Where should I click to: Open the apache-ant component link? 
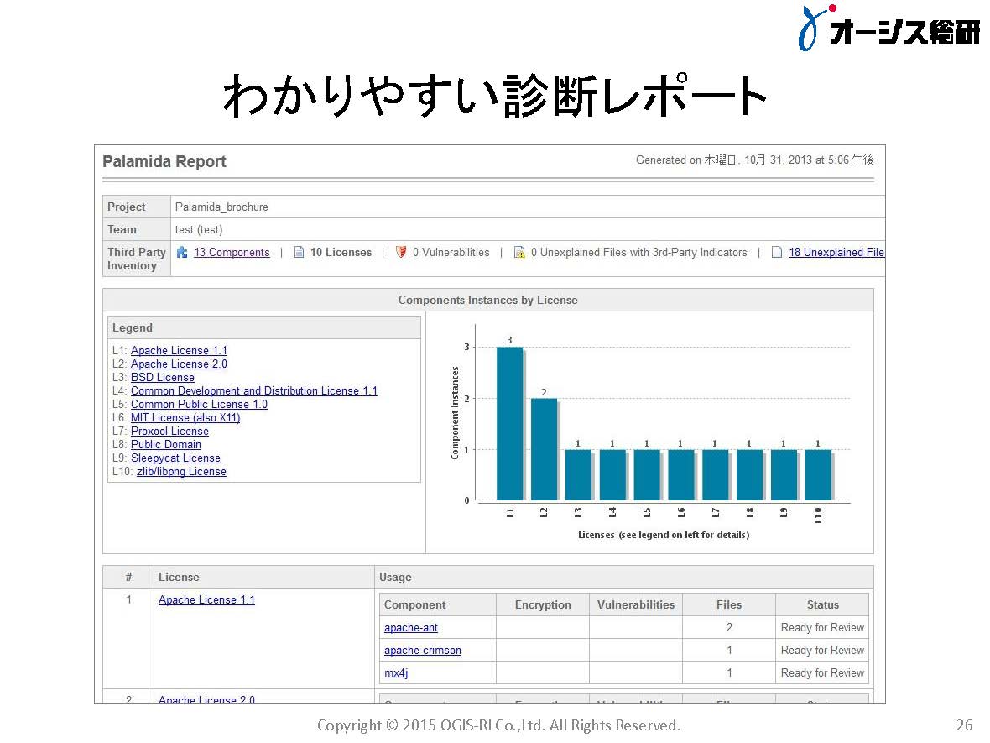410,627
